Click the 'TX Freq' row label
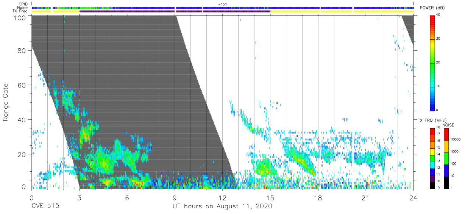This screenshot has width=465, height=214. point(20,11)
